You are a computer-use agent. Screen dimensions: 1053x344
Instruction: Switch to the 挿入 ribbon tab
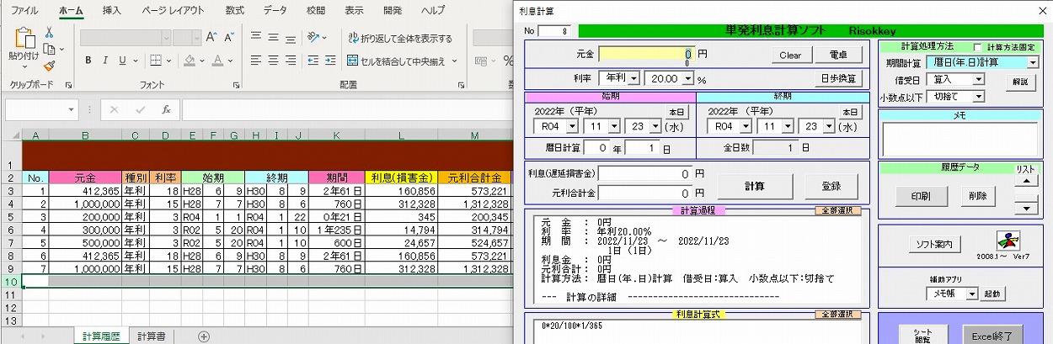click(111, 10)
